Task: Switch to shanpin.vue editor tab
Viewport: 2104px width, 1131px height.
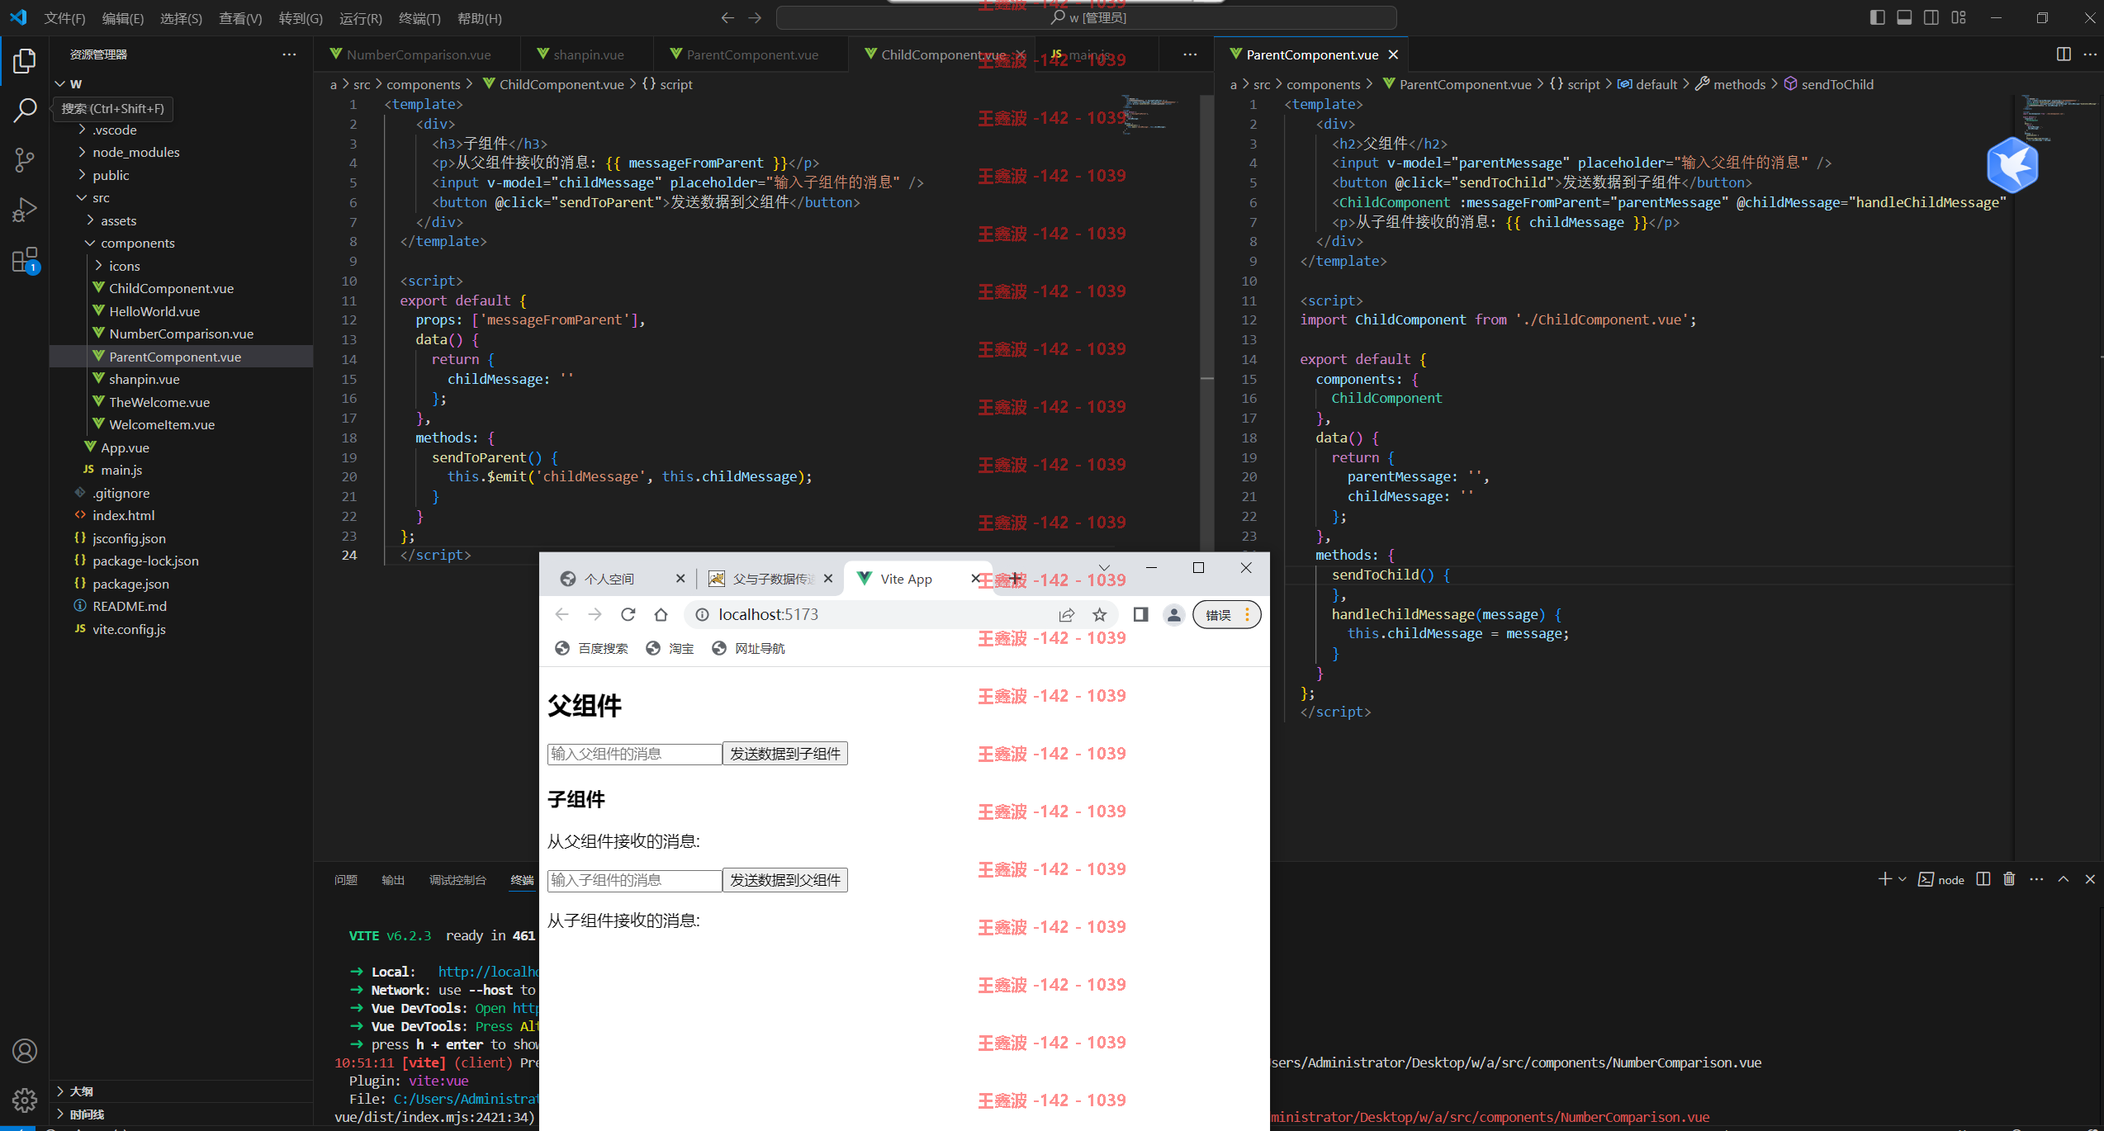Action: pos(588,54)
